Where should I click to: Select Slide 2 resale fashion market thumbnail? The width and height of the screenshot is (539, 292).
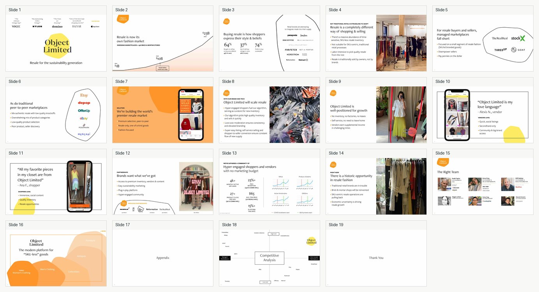point(163,43)
